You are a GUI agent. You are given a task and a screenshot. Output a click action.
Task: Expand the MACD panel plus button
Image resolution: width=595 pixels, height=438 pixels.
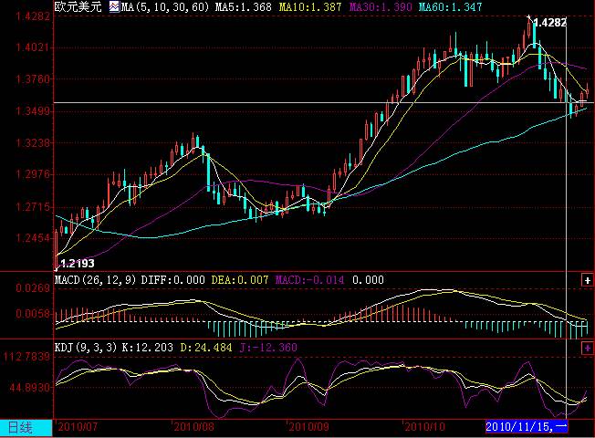587,280
